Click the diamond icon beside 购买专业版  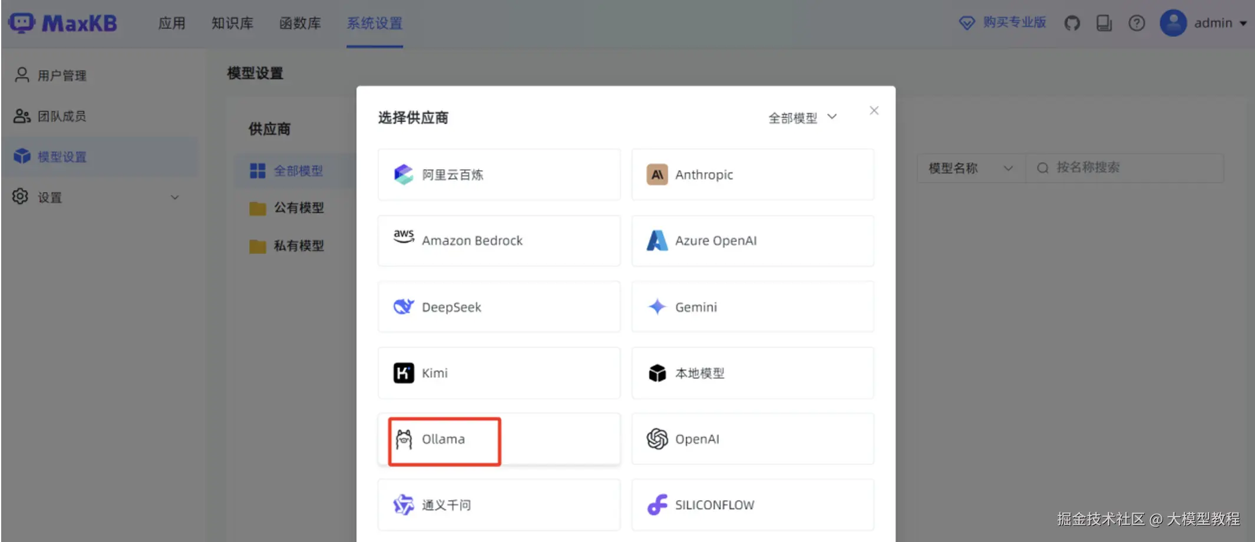coord(967,23)
